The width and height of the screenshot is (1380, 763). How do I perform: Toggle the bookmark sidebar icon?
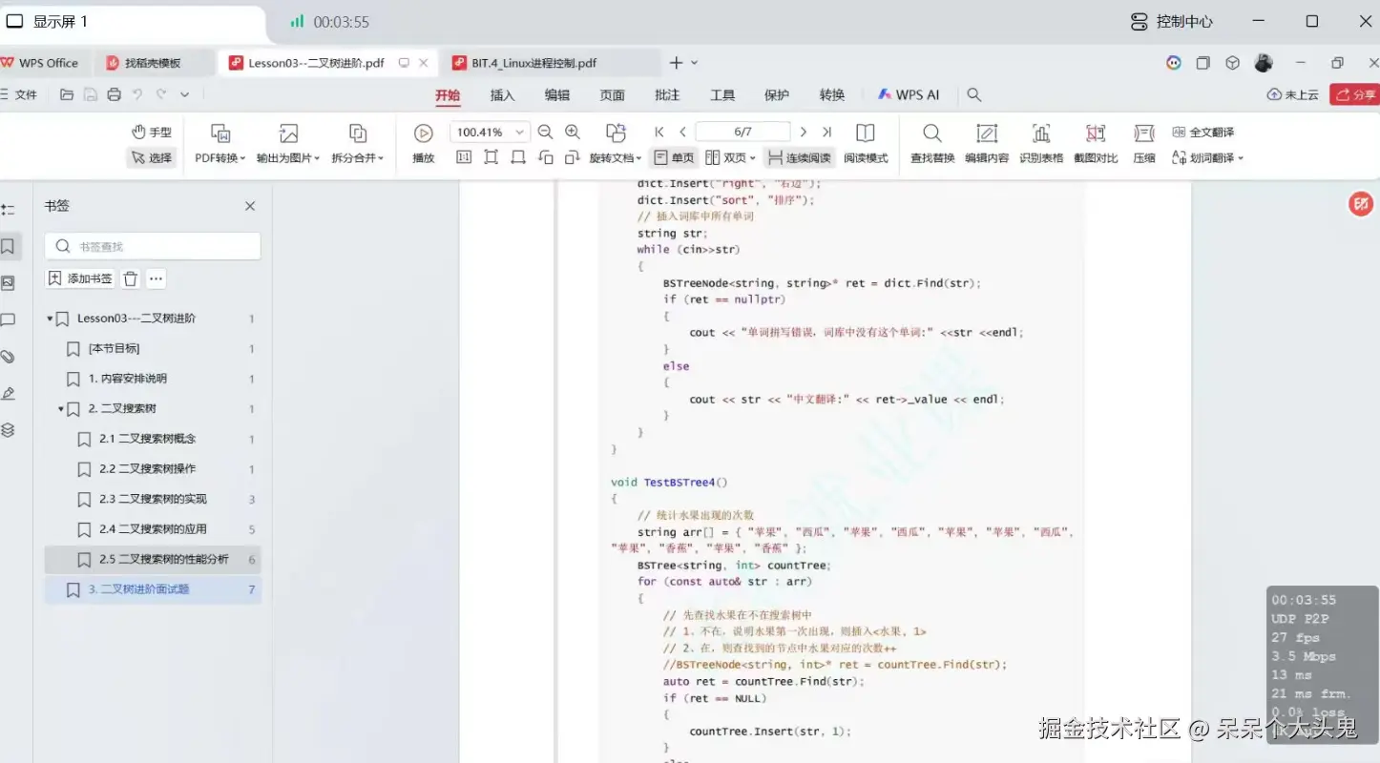click(9, 246)
